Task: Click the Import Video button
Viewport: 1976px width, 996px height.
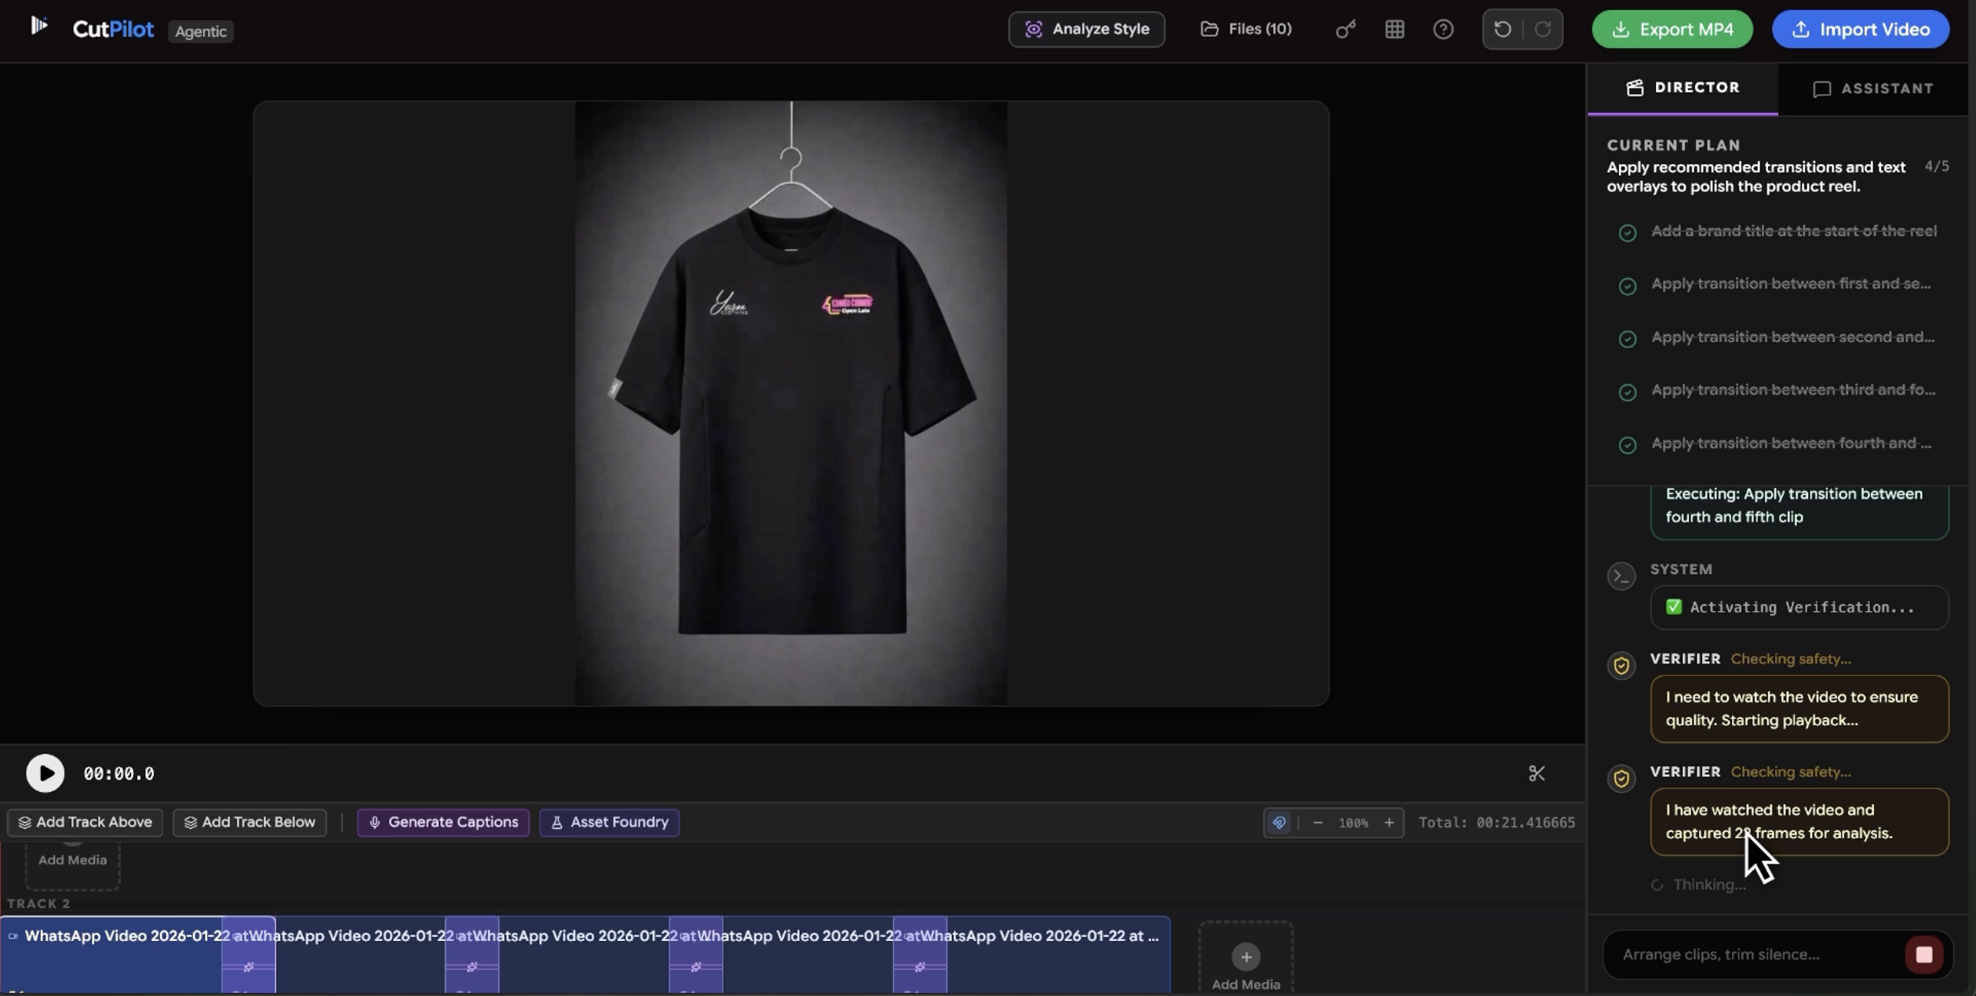Action: click(1861, 30)
